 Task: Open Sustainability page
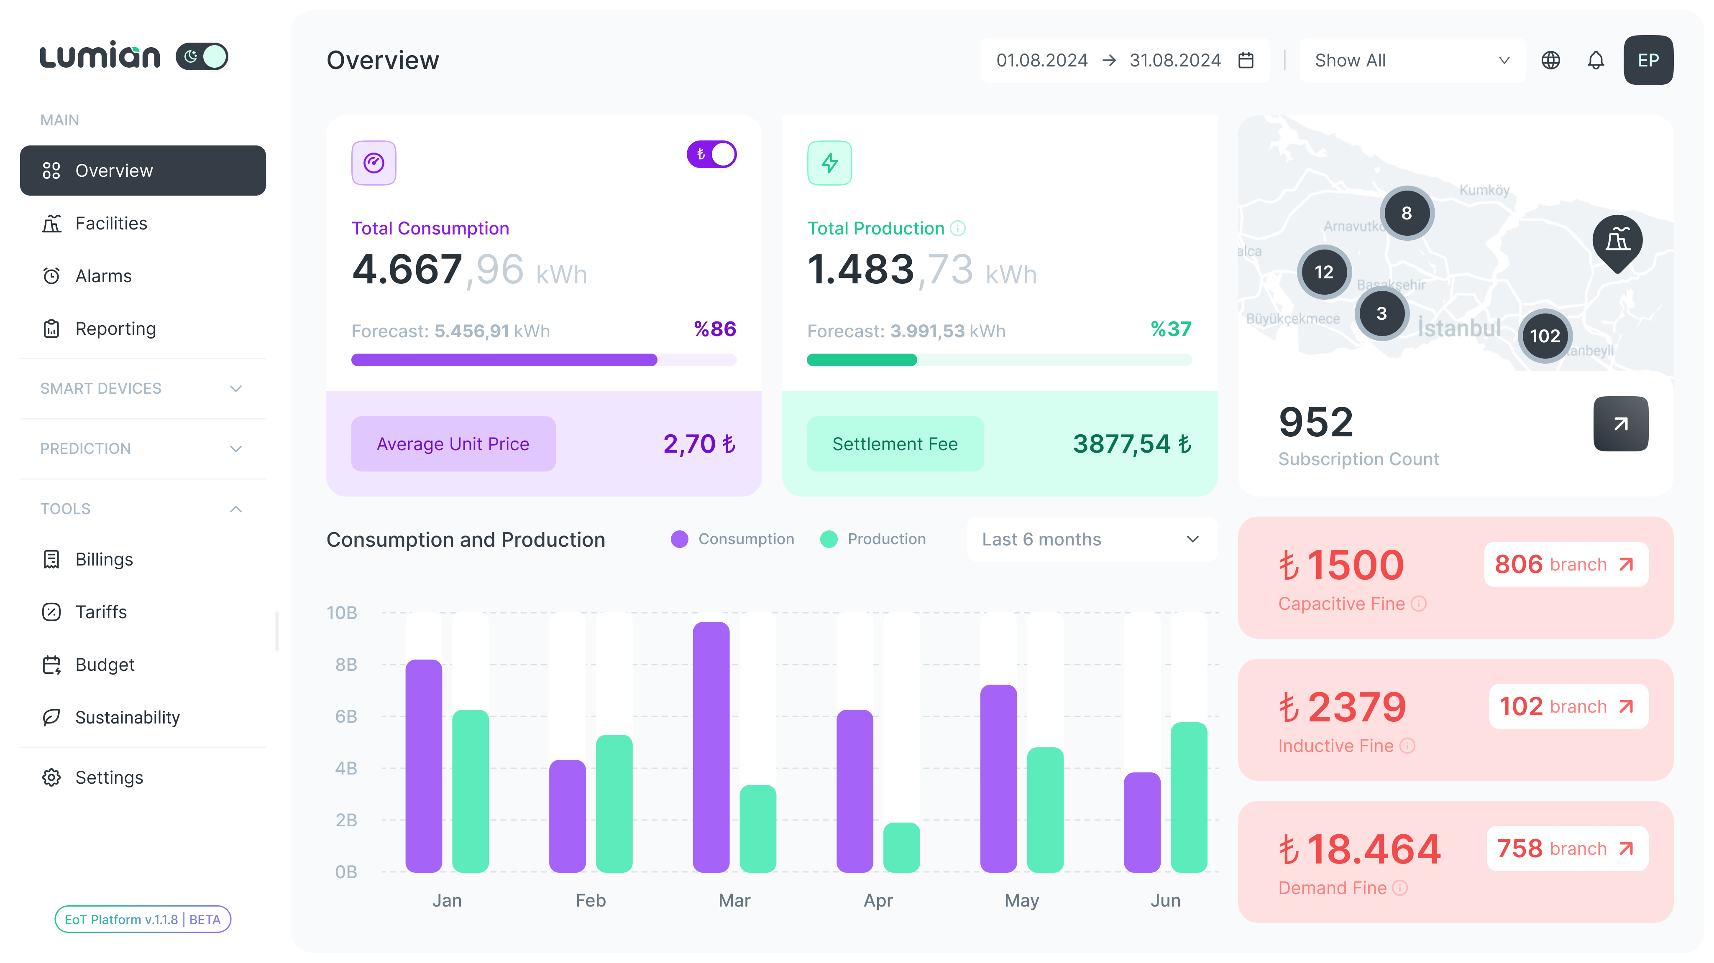143,717
